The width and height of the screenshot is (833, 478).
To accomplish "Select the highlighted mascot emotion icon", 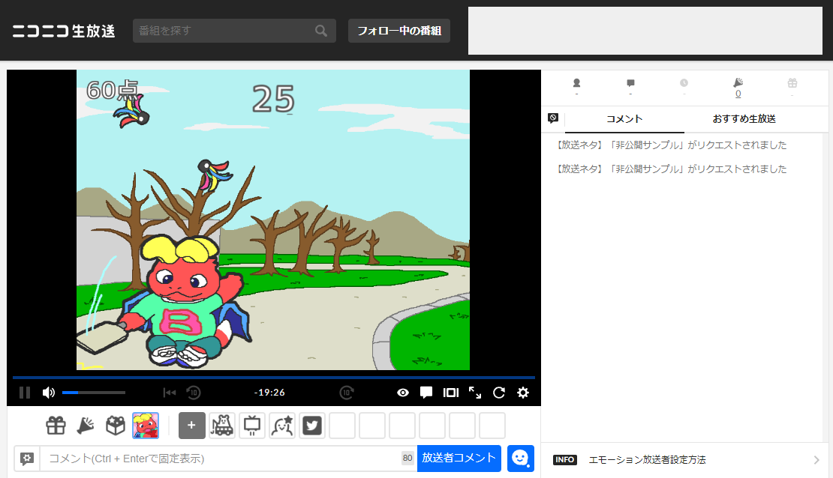I will (147, 426).
